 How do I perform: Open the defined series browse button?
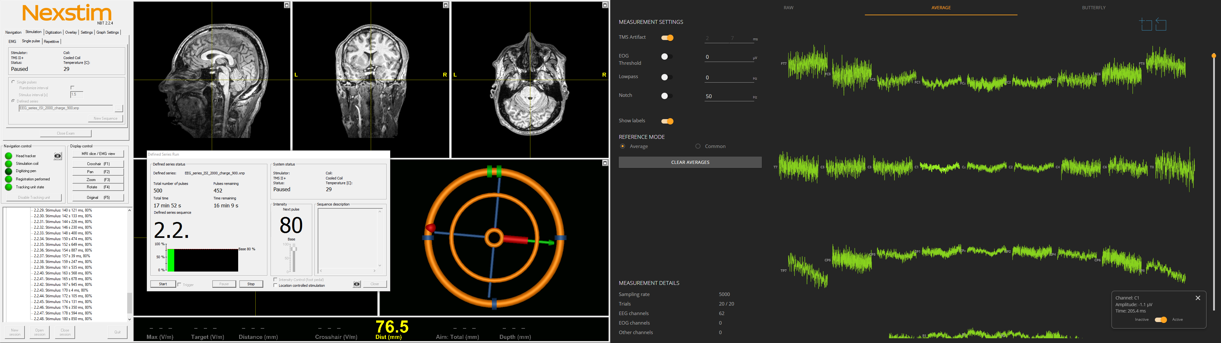tap(119, 109)
